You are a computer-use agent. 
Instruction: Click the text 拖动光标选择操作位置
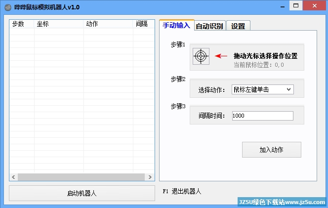pyautogui.click(x=265, y=56)
